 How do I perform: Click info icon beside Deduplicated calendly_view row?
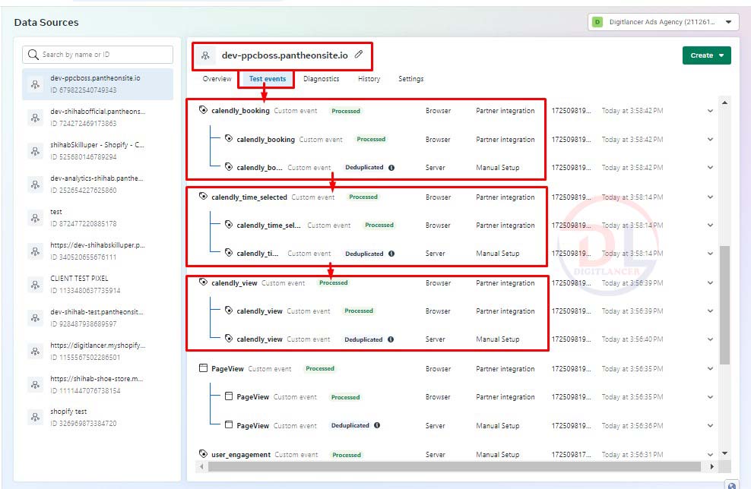391,339
